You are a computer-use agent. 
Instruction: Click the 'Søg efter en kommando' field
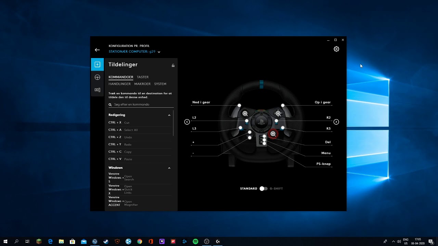click(x=141, y=105)
